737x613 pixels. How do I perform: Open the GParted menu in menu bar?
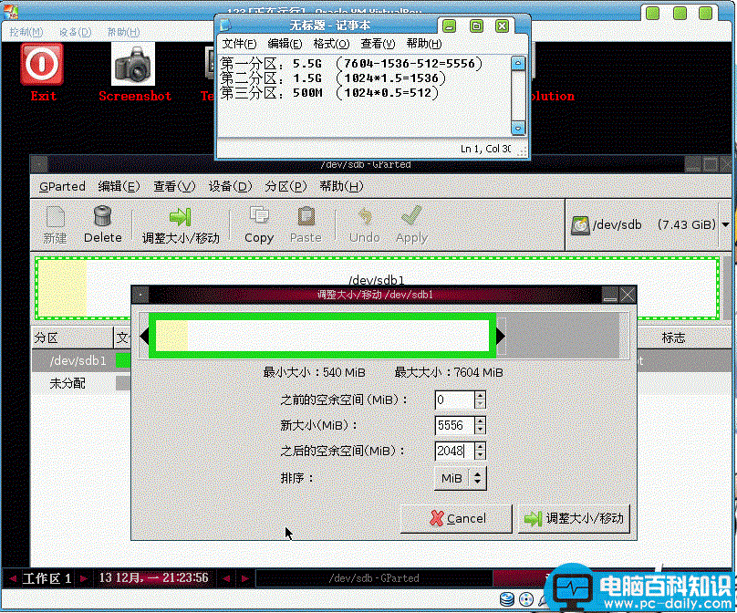coord(62,186)
